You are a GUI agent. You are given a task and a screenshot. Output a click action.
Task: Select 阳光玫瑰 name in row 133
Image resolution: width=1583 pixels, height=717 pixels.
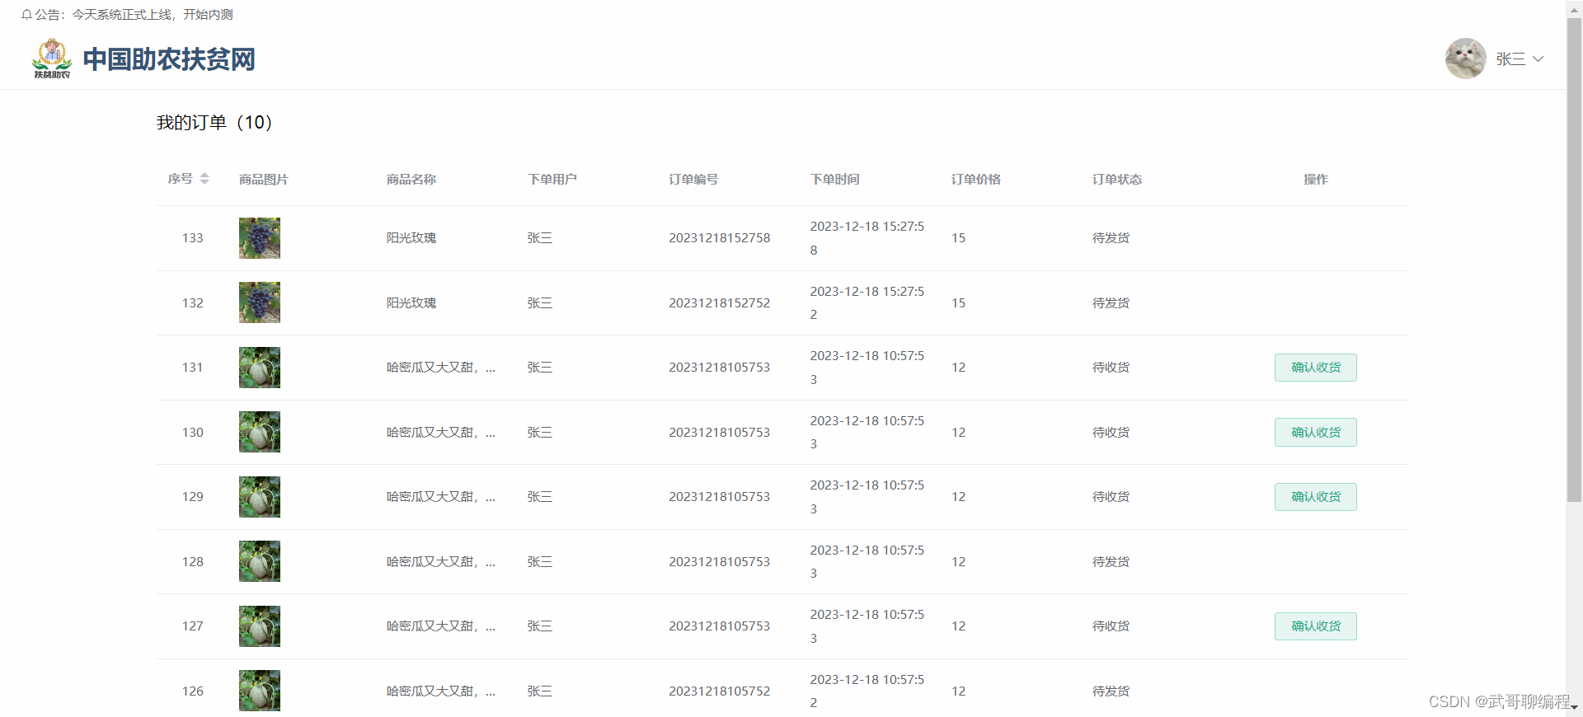(x=411, y=238)
